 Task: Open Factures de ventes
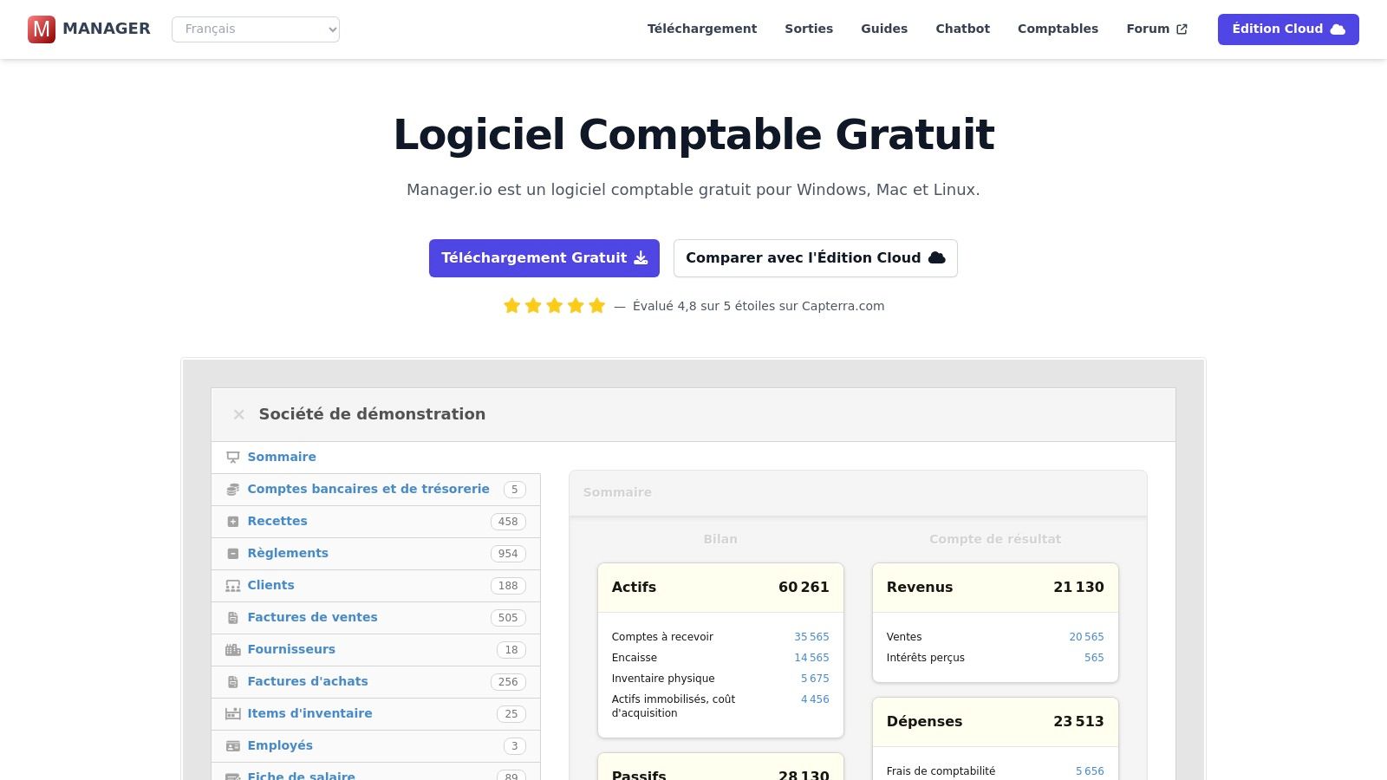point(375,618)
